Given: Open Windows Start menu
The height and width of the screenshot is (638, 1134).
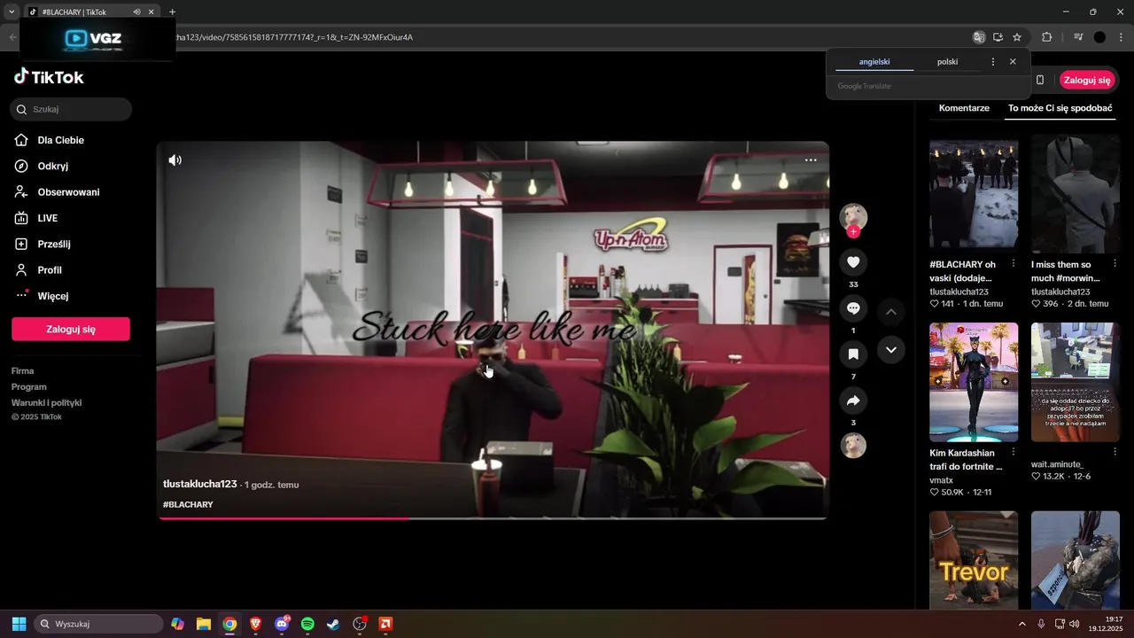Looking at the screenshot, I should coord(19,624).
